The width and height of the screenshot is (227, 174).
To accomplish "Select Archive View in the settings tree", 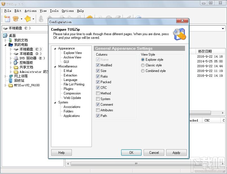I will click(72, 57).
